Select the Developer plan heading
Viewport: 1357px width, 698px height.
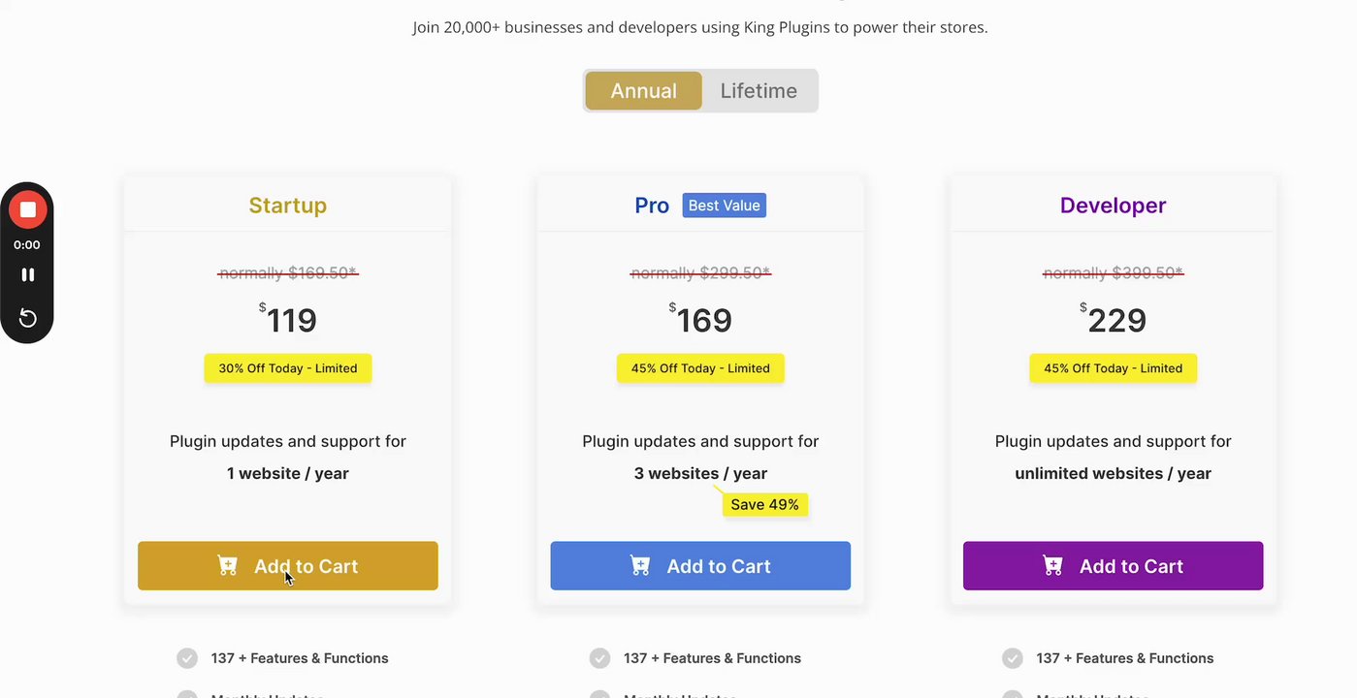[x=1113, y=206]
